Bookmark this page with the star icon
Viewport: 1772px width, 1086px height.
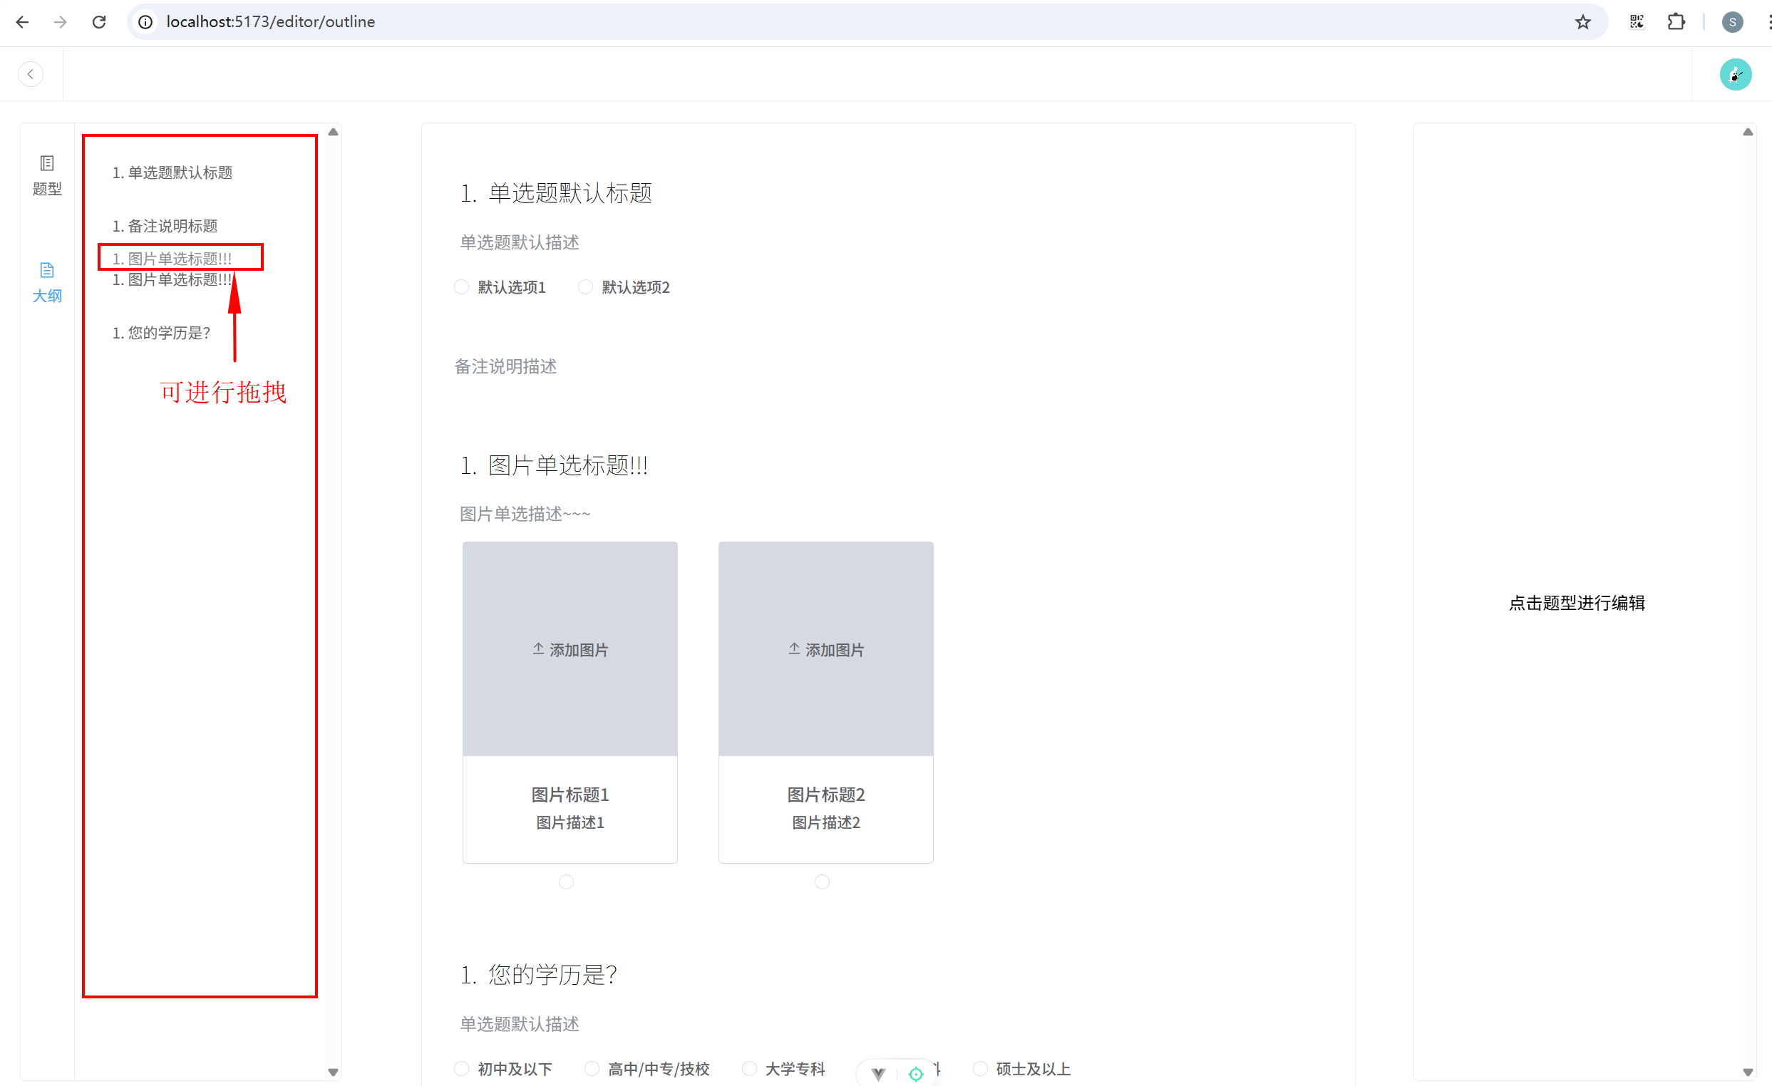(1582, 21)
